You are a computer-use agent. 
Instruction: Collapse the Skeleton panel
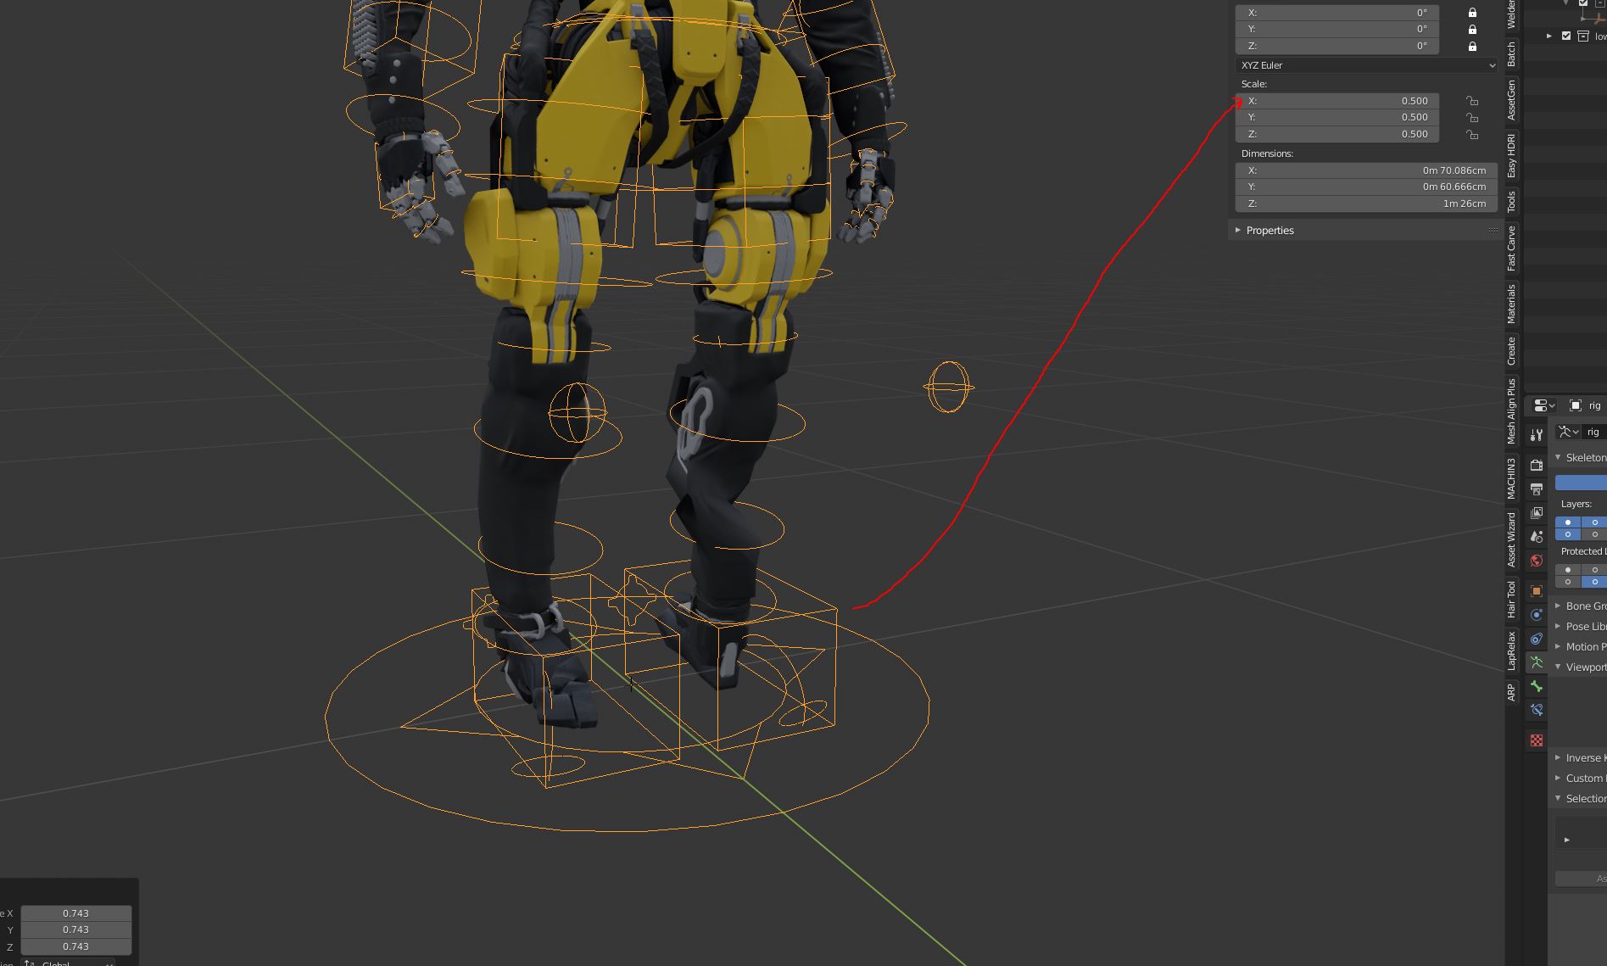pos(1558,457)
